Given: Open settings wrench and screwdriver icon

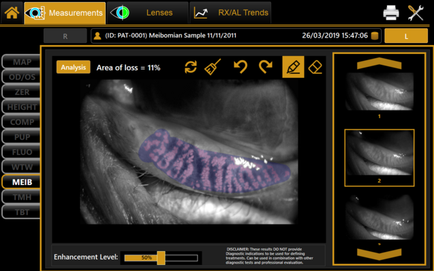Looking at the screenshot, I should (416, 12).
